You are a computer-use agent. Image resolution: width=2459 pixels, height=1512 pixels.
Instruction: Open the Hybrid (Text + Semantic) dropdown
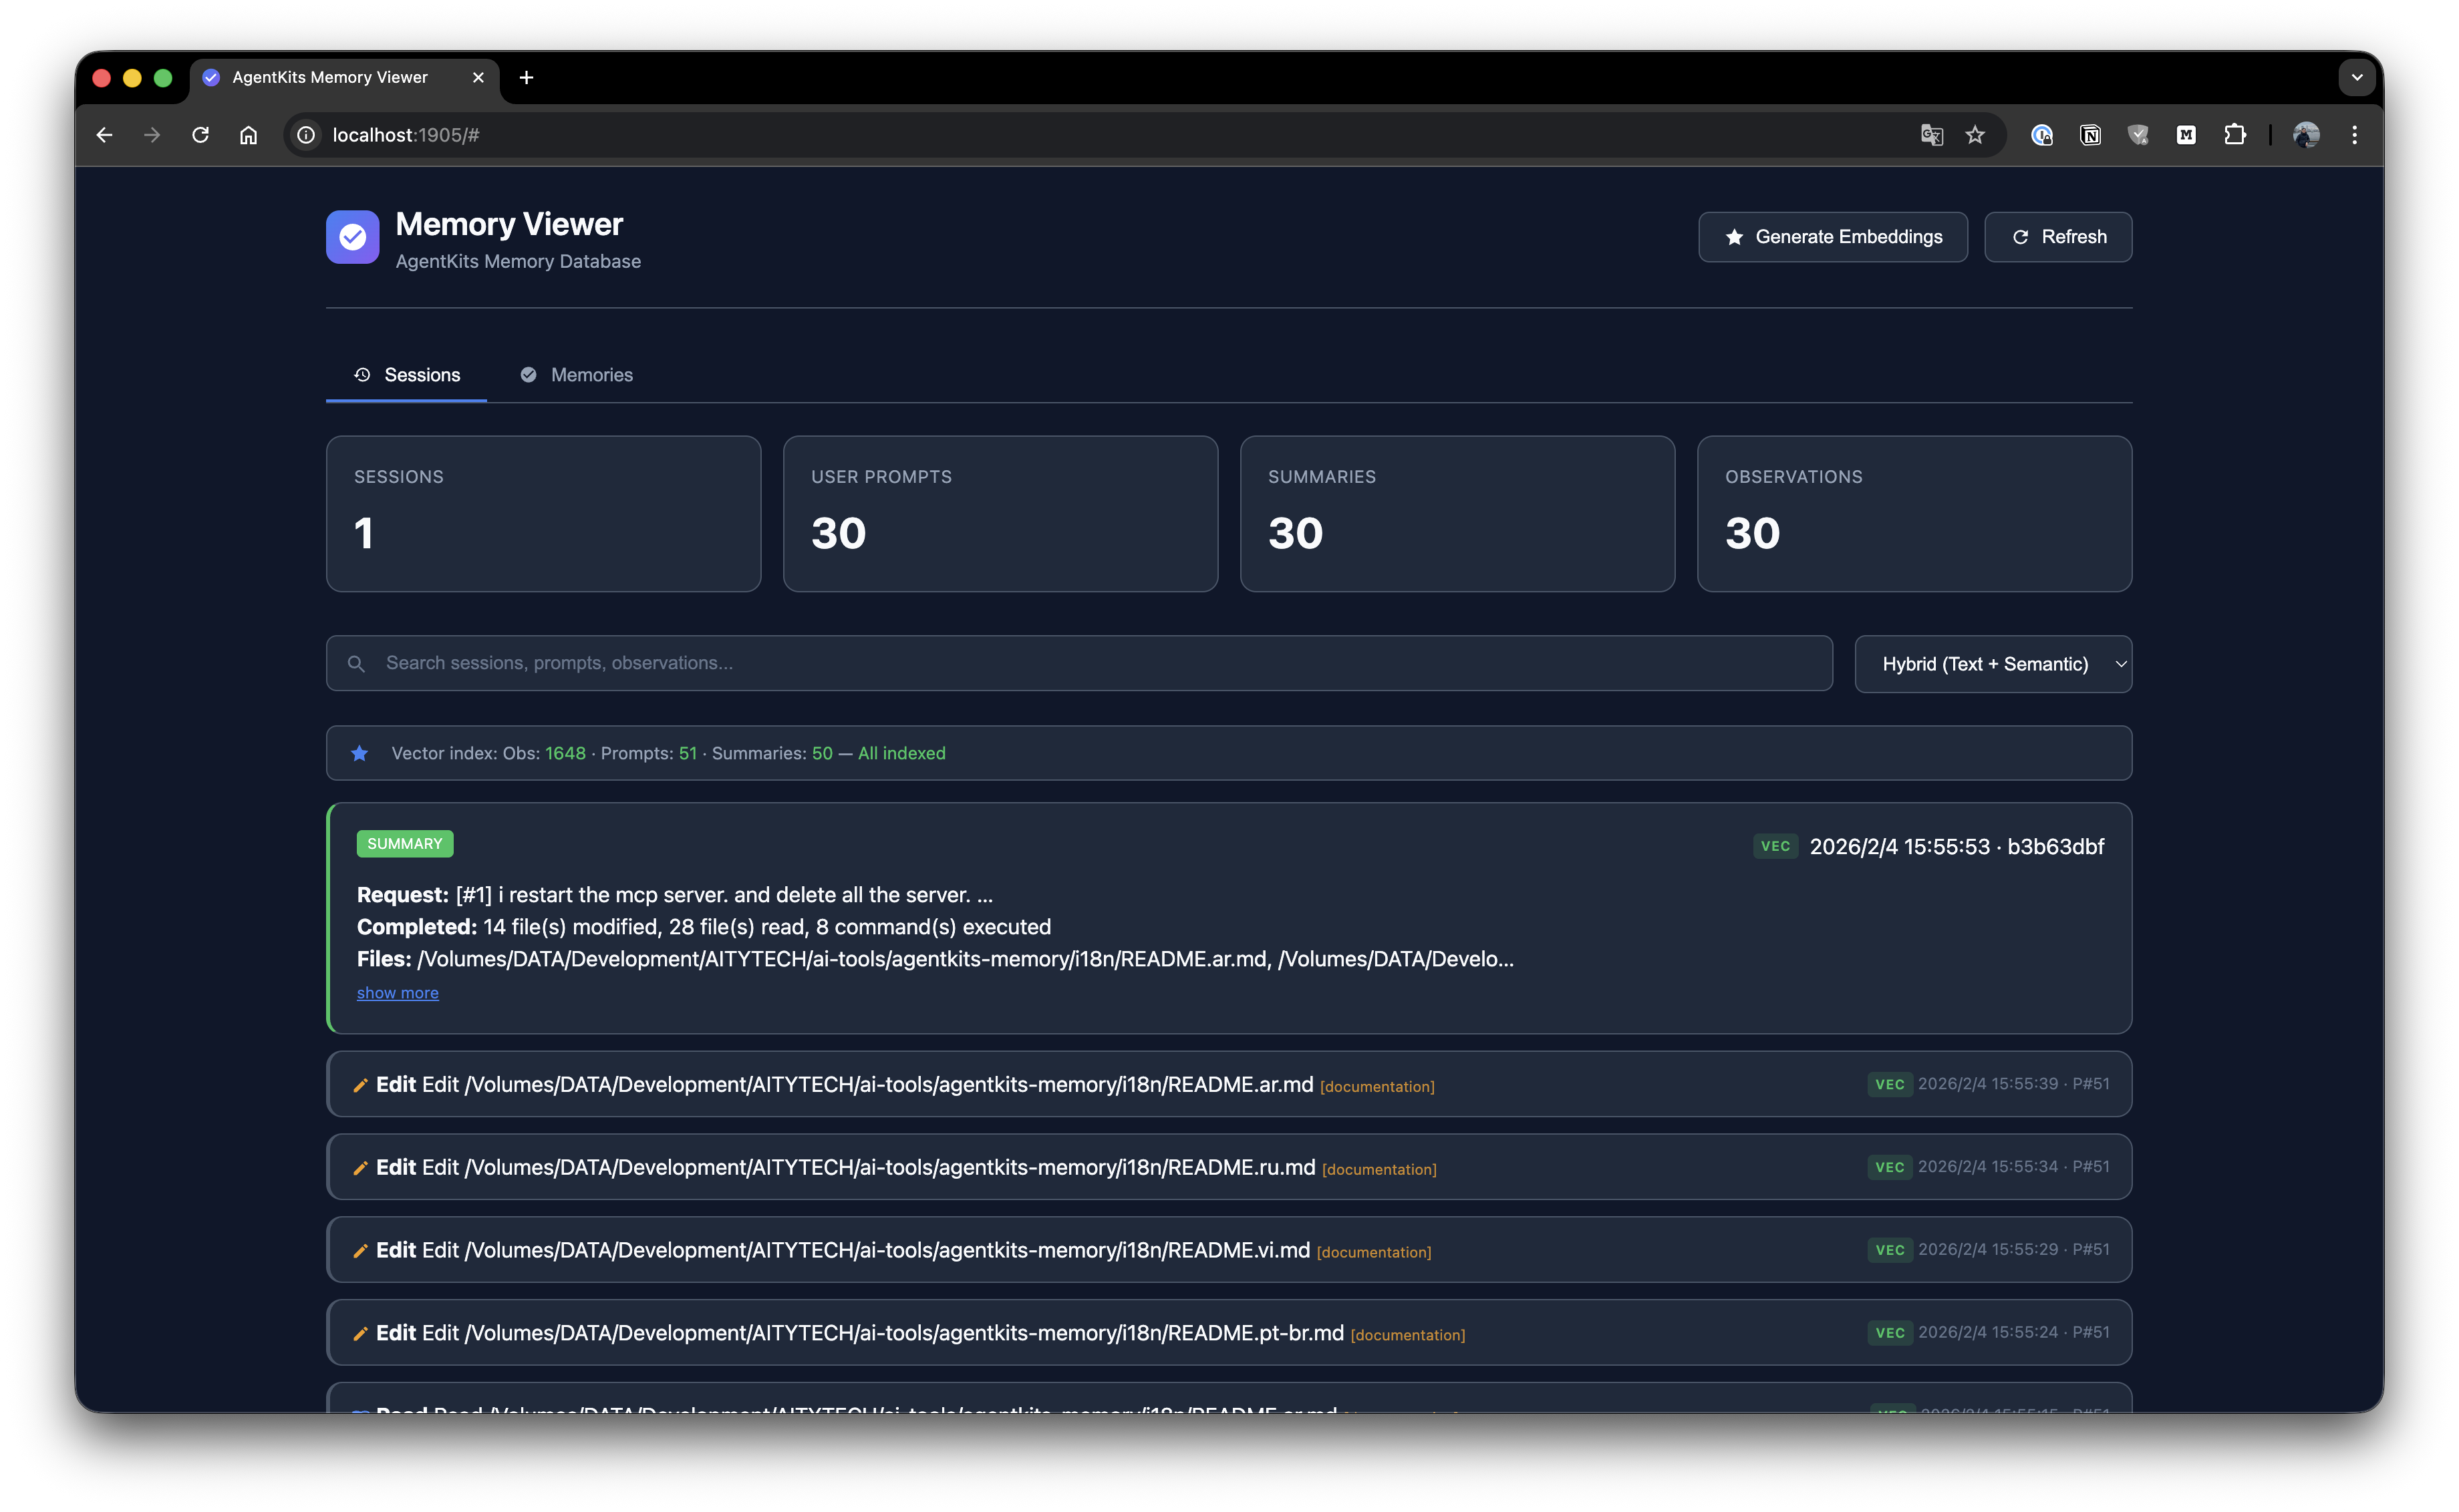[x=1992, y=664]
